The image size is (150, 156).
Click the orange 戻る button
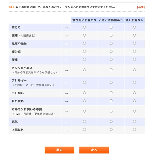click(59, 150)
